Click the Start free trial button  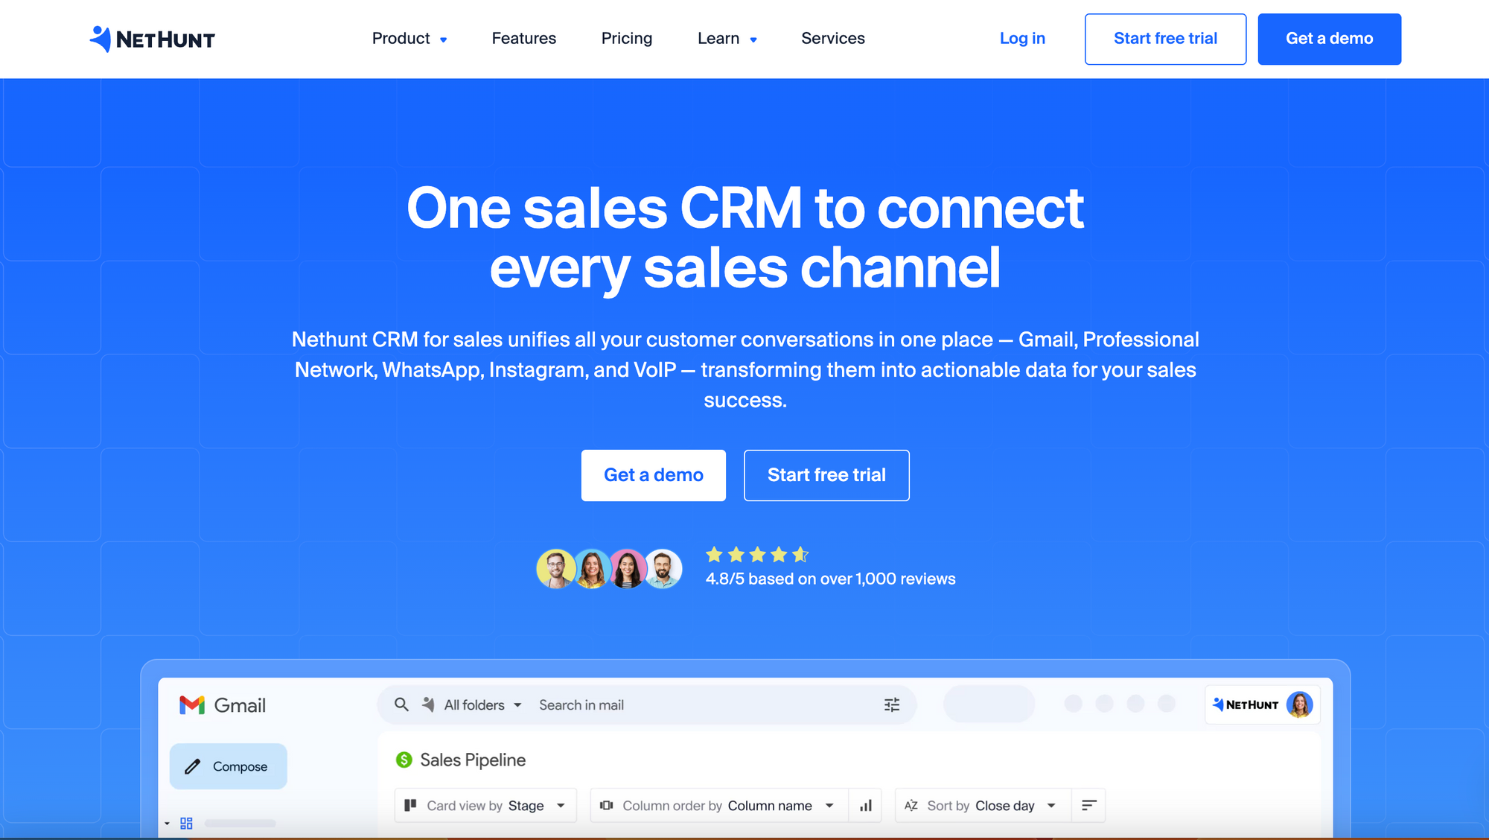[826, 475]
